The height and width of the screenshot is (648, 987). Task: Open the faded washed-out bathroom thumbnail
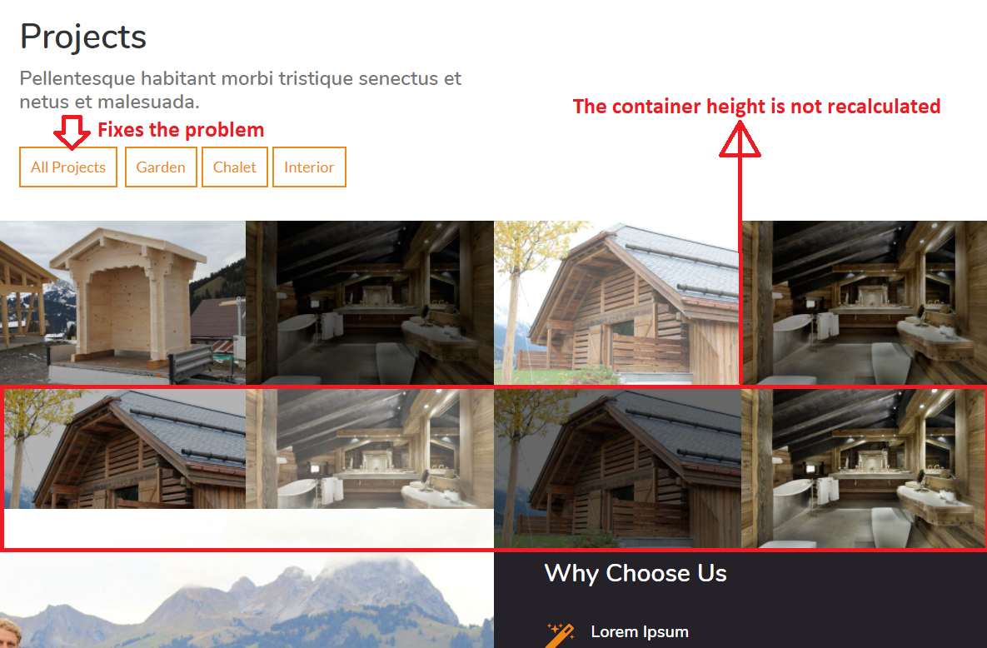[370, 448]
